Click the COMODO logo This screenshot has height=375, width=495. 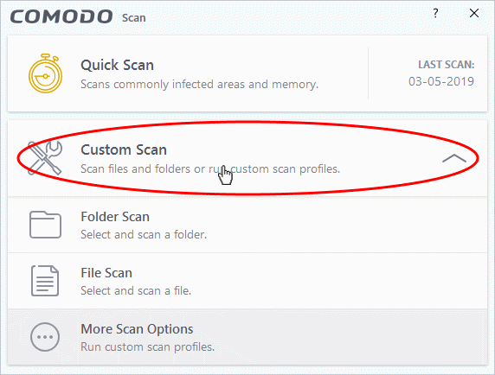61,16
